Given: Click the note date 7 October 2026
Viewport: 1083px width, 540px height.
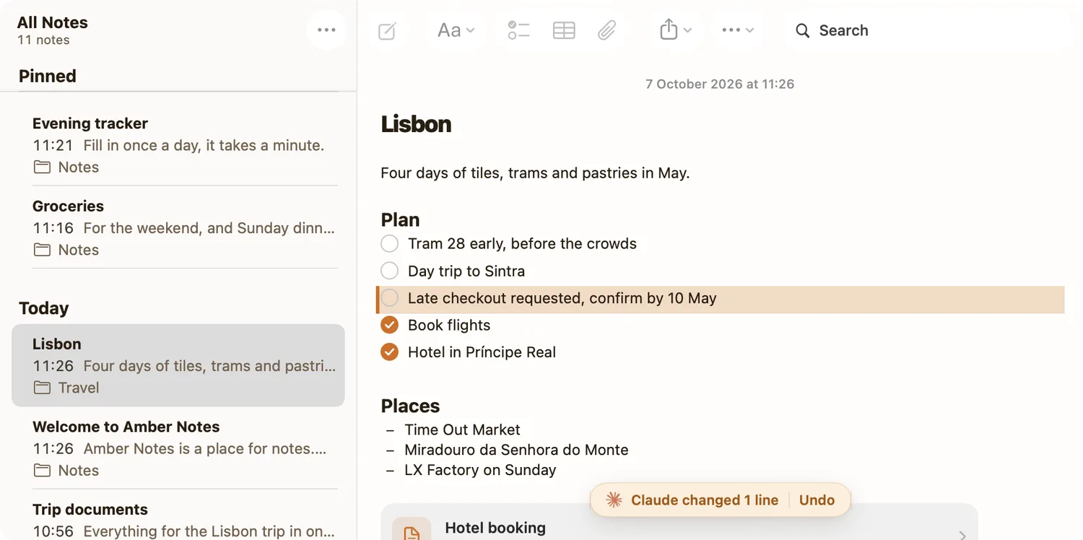Looking at the screenshot, I should [720, 84].
